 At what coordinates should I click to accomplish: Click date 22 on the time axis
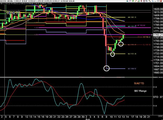(x=59, y=117)
